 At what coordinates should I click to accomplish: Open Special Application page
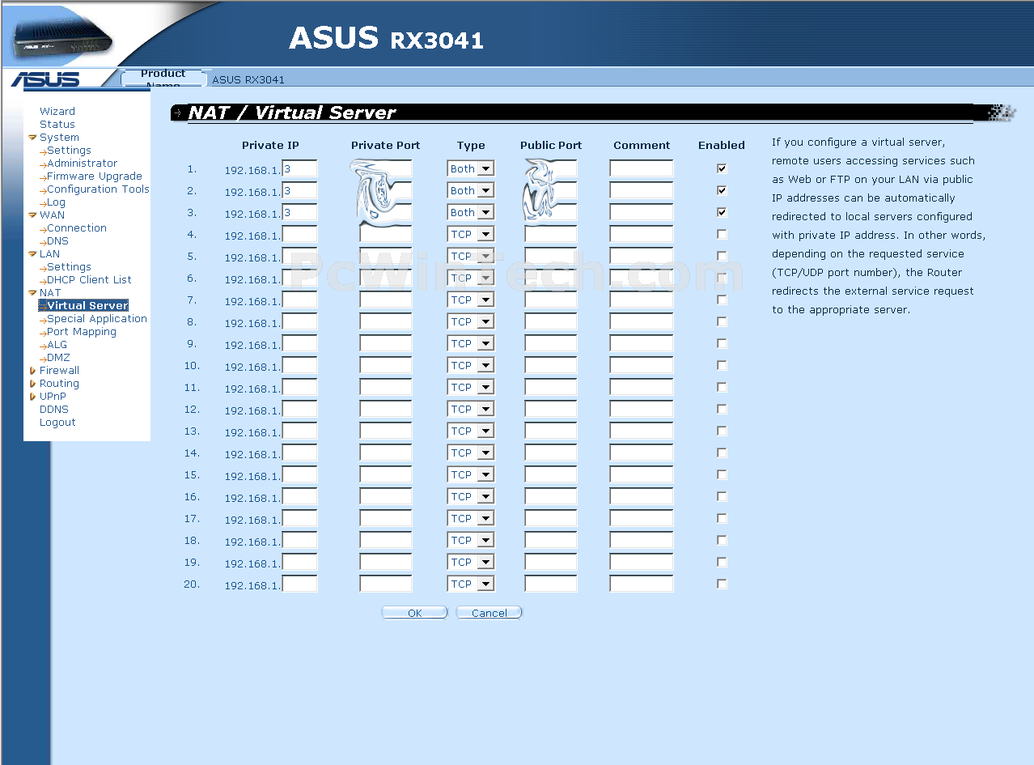point(97,319)
